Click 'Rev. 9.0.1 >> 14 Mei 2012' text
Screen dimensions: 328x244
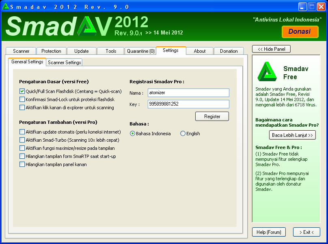pos(149,33)
